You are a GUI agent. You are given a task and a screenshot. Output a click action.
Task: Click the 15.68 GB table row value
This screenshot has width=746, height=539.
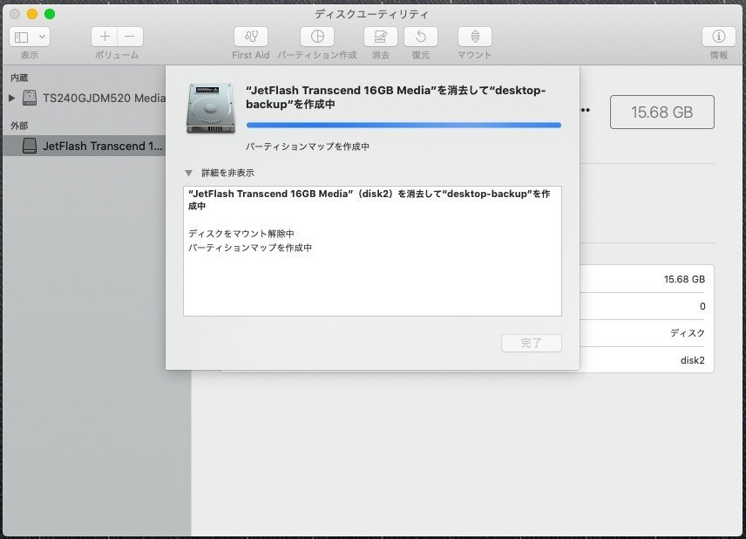[x=684, y=279]
